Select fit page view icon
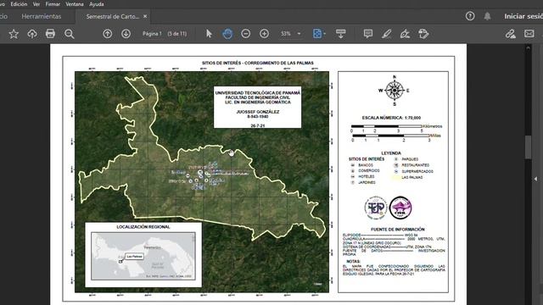 coord(316,34)
